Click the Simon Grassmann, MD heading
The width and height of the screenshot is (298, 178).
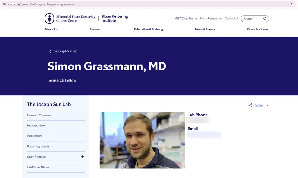coord(107,66)
